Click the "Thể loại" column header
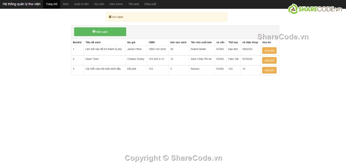This screenshot has height=166, width=346. [233, 42]
